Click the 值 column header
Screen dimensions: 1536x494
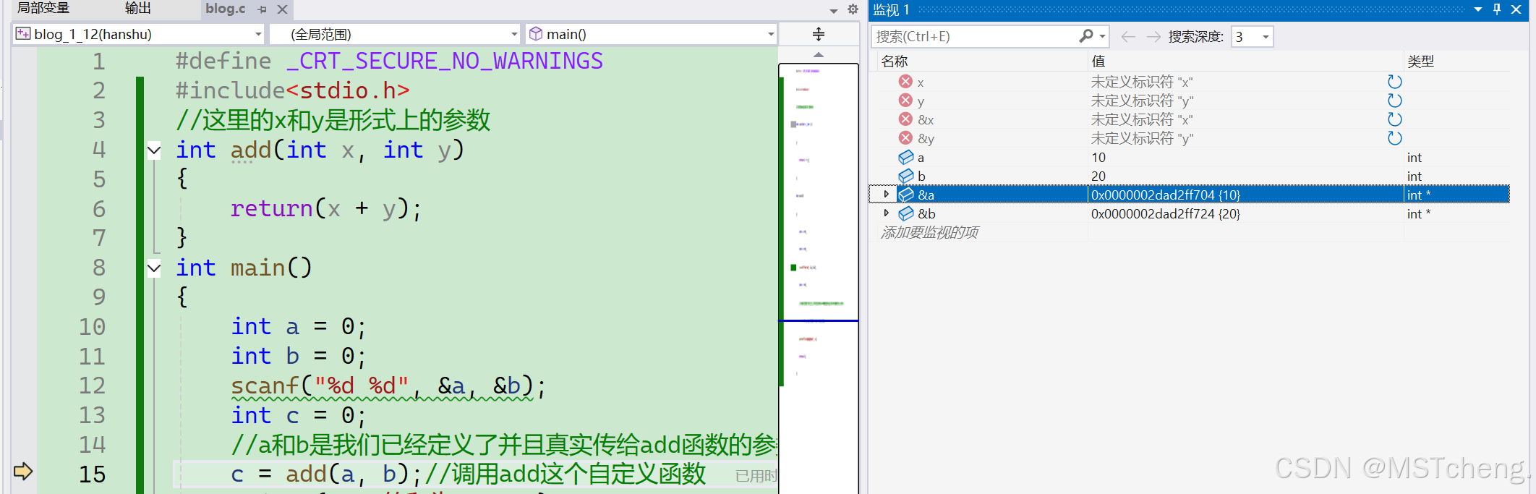pos(1098,61)
